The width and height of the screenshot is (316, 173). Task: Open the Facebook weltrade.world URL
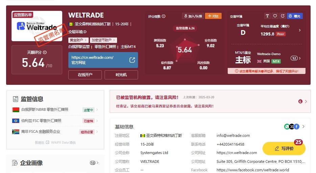(253, 170)
